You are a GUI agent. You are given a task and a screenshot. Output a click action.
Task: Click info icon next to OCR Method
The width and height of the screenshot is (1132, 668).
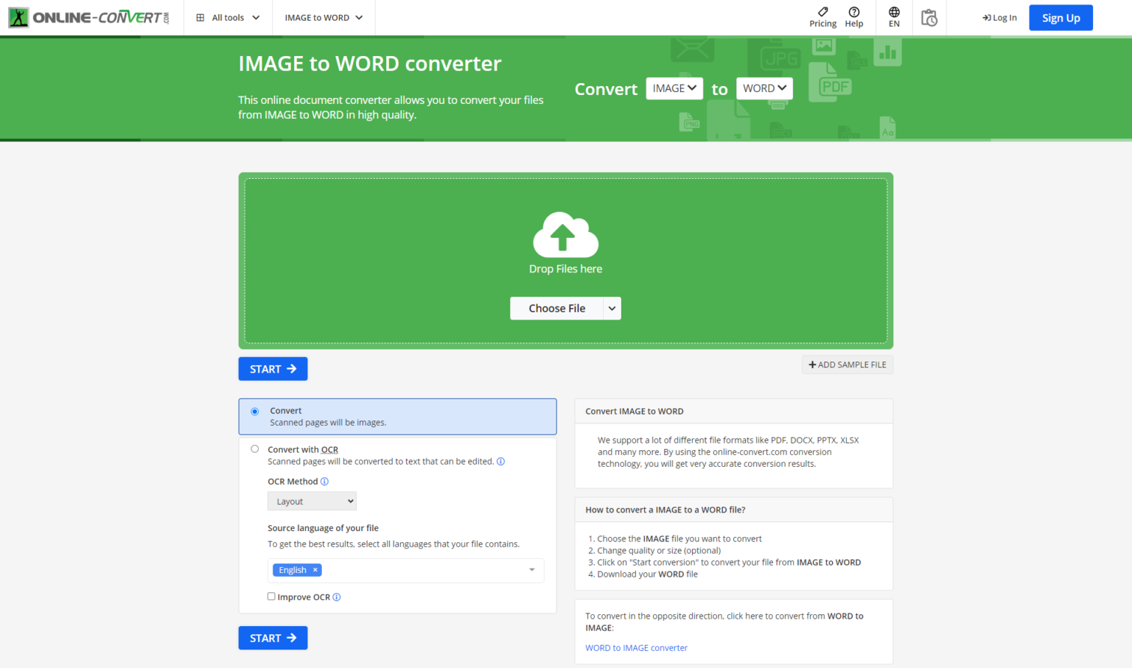coord(324,482)
